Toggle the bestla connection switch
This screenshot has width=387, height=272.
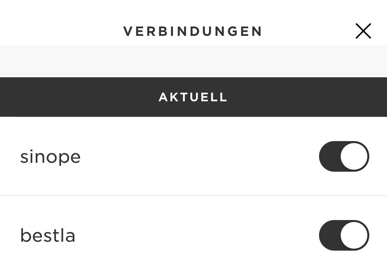(344, 235)
